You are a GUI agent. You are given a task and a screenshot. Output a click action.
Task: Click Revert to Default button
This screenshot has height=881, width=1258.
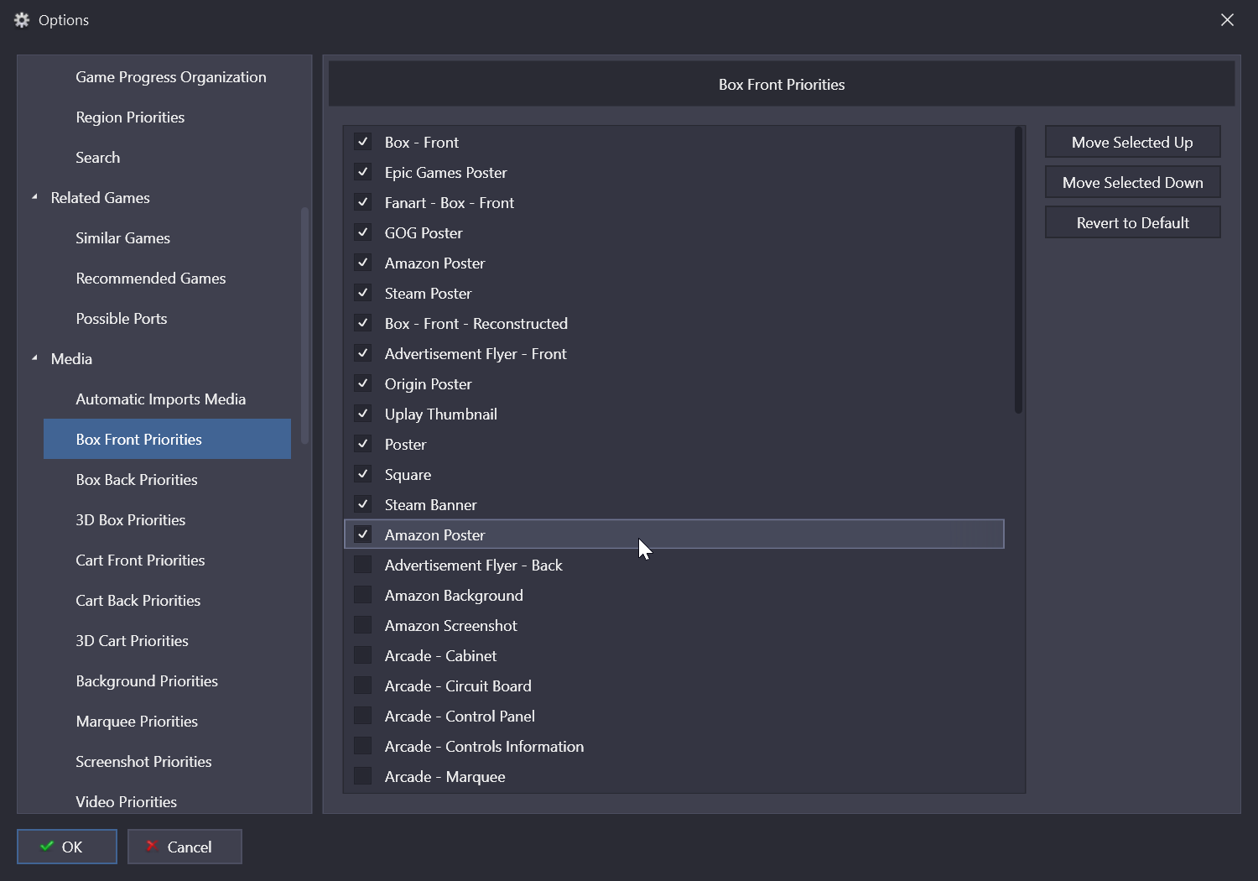(1132, 223)
